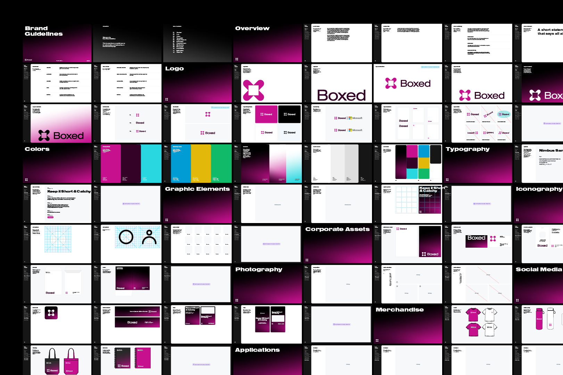Select the photography misuse slide with red lines
The image size is (563, 375).
click(x=478, y=284)
